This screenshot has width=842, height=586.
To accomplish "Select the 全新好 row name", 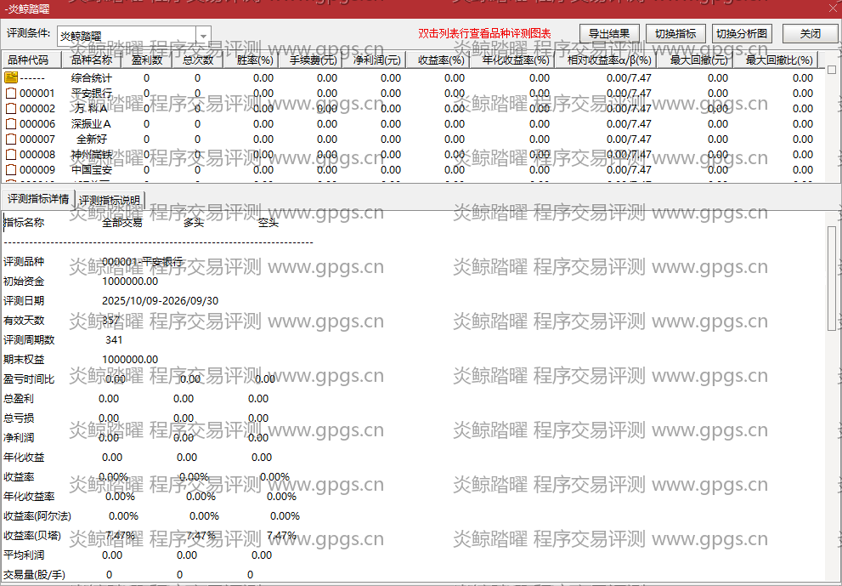I will coord(91,139).
